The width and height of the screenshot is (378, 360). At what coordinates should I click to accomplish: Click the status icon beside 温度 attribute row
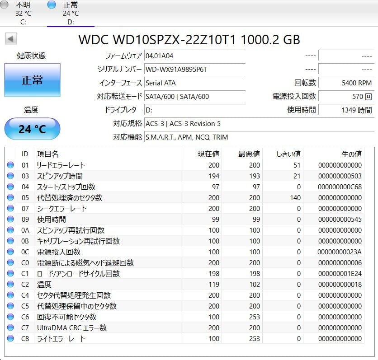(x=10, y=285)
